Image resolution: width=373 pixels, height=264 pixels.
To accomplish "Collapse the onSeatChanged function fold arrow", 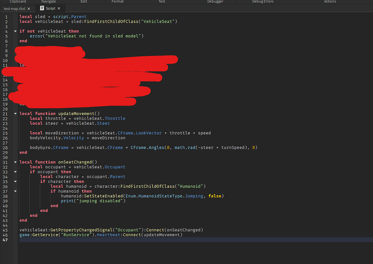I will pos(15,162).
